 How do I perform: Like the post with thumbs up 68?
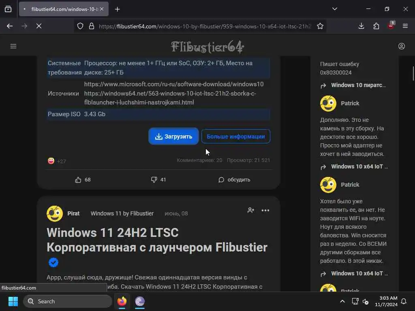pos(83,180)
